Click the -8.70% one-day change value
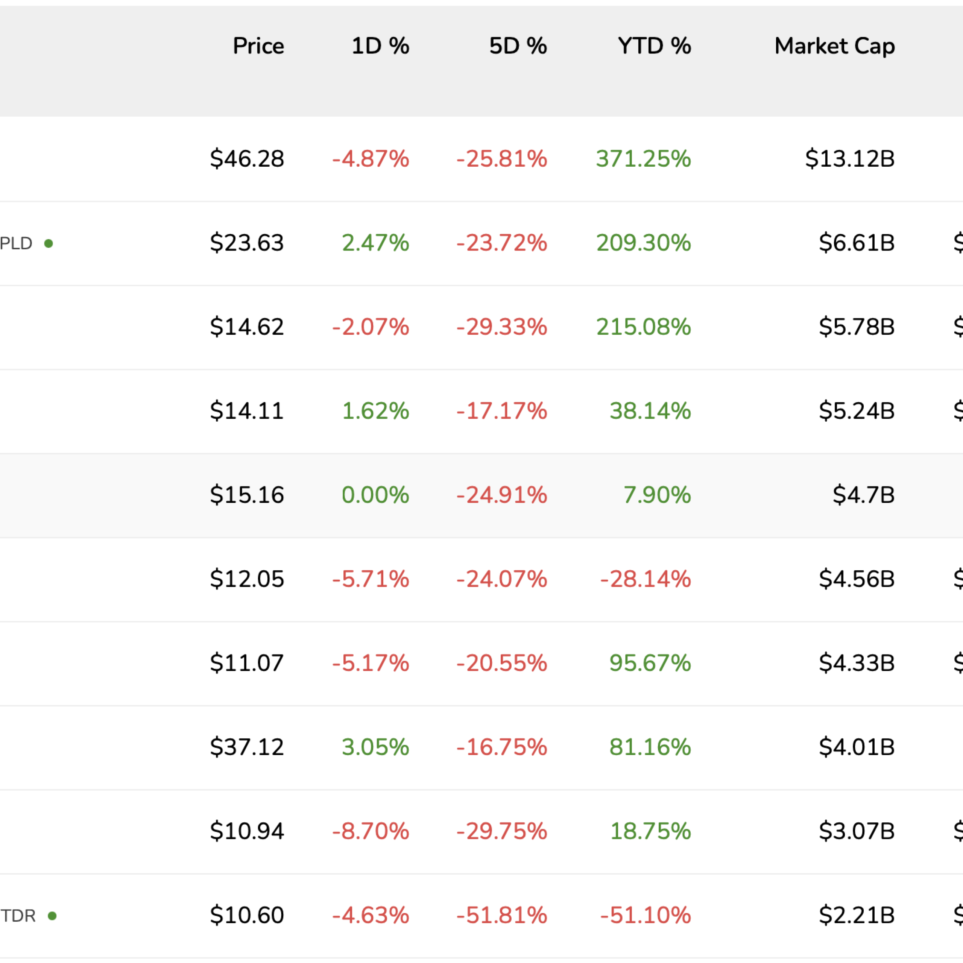 click(371, 831)
